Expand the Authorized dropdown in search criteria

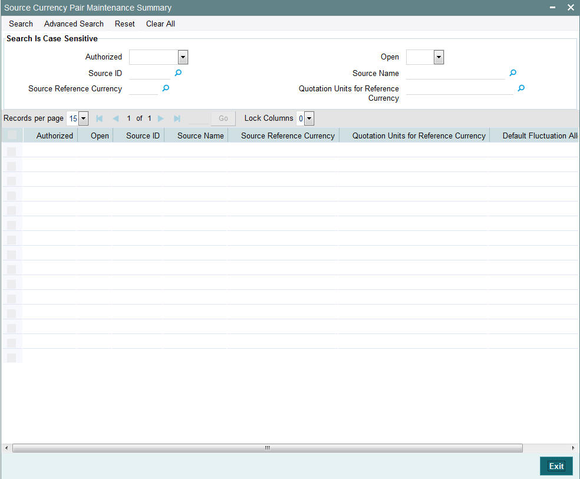183,57
